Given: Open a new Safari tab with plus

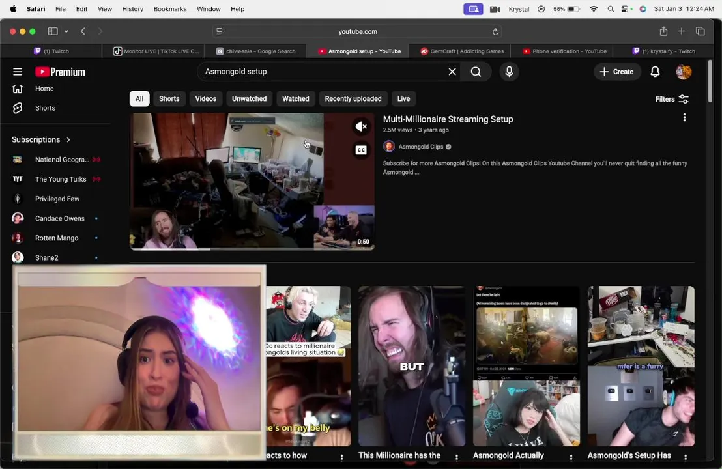Looking at the screenshot, I should [681, 31].
